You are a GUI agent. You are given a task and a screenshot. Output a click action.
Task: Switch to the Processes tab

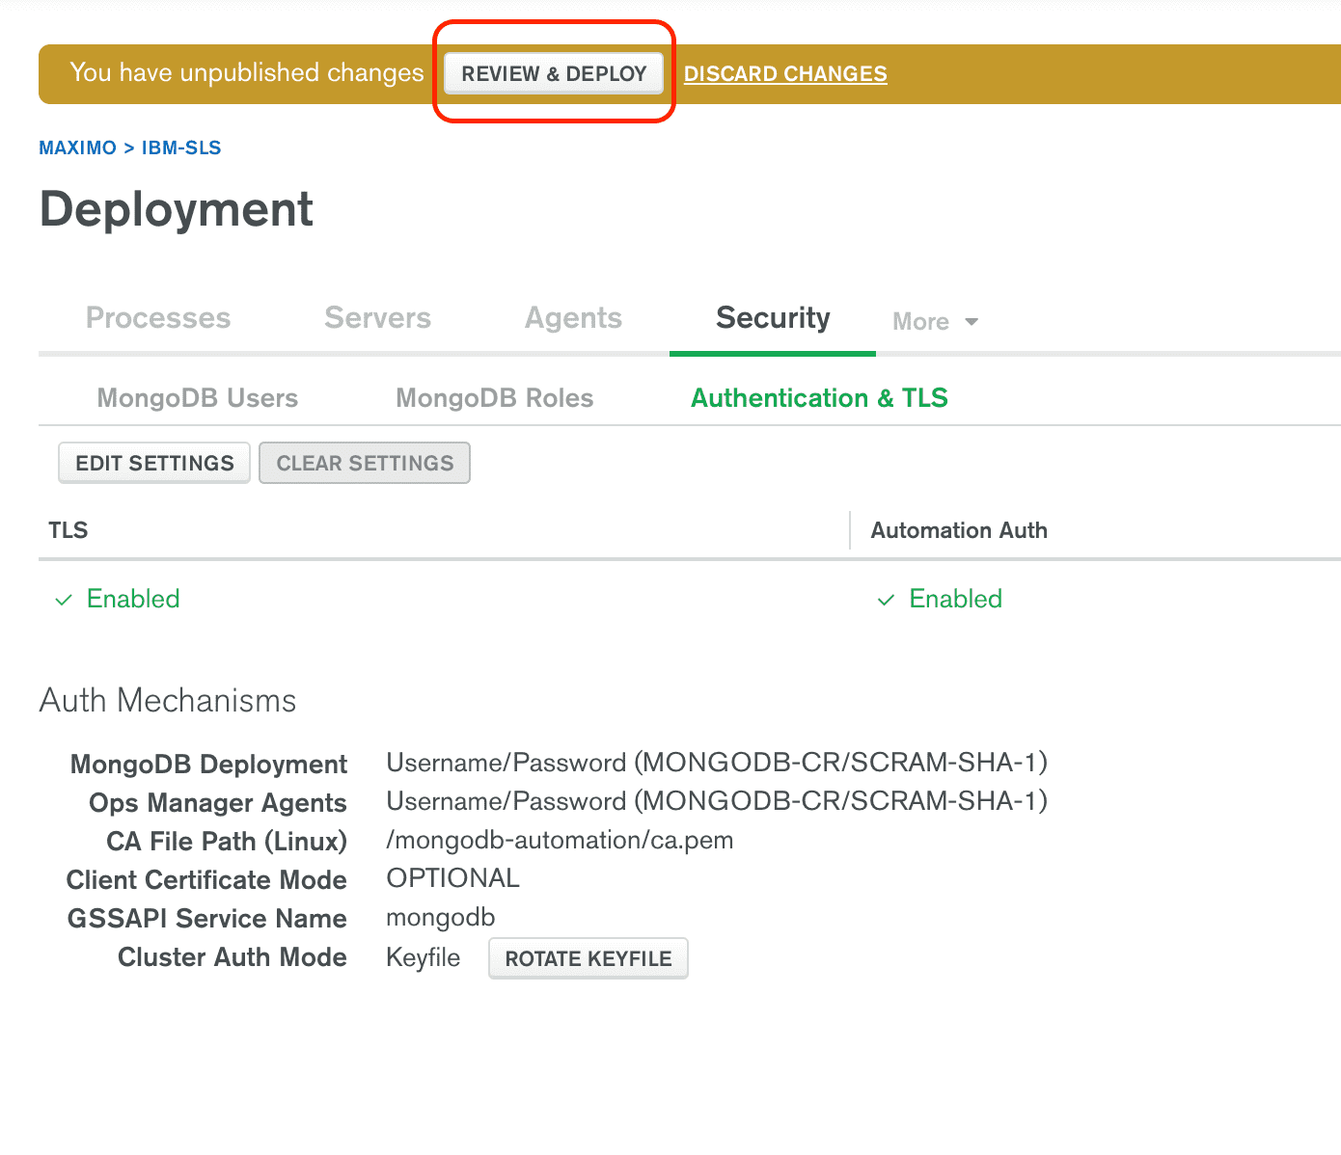point(158,318)
